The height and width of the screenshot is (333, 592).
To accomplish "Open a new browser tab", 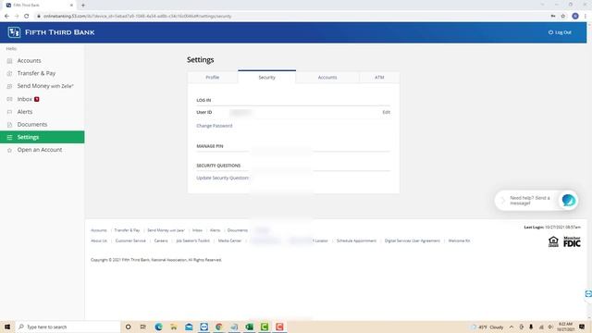I will coord(83,6).
